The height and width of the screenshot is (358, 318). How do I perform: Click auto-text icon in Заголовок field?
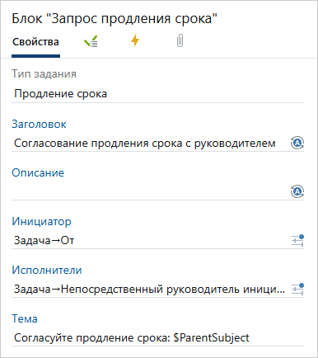297,143
